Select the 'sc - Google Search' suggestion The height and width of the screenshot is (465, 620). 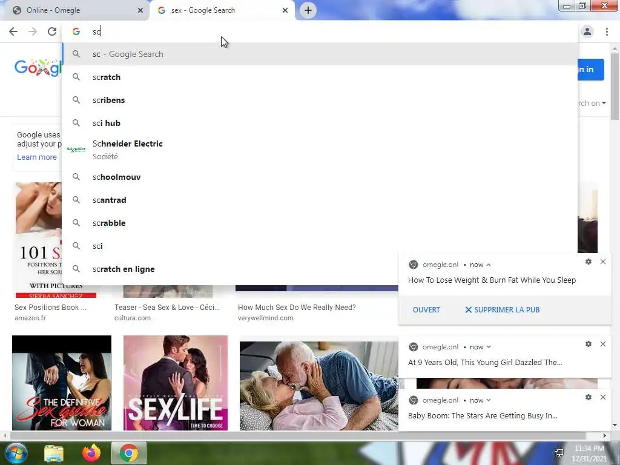320,54
